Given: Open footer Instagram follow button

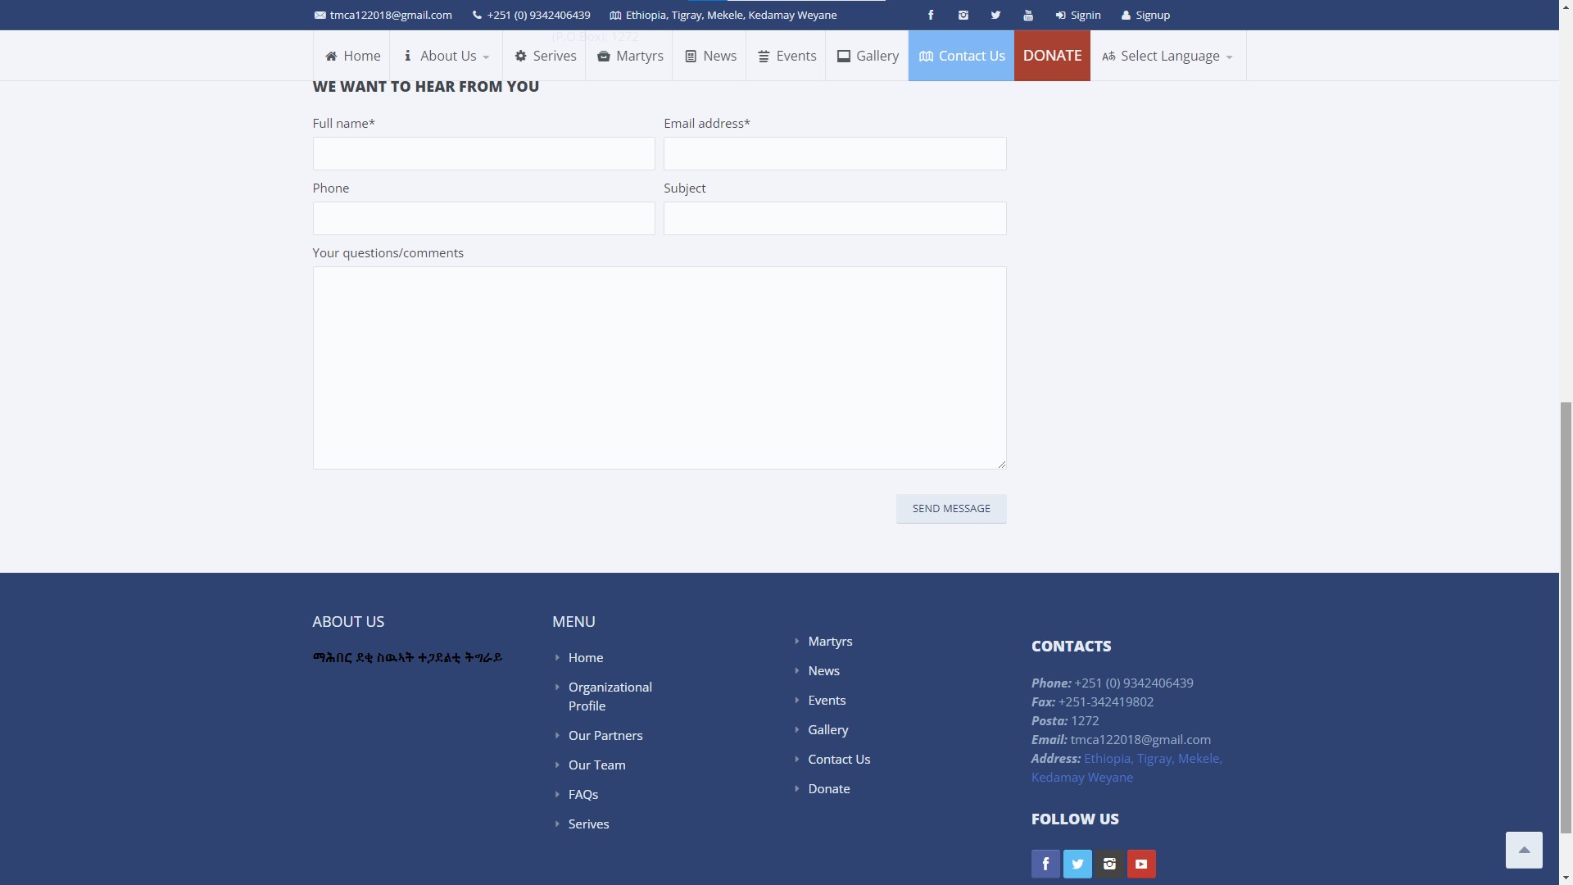Looking at the screenshot, I should [x=1109, y=864].
